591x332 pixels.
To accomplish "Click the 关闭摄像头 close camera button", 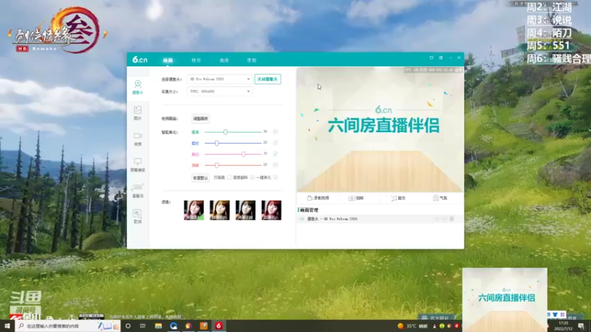I will click(x=267, y=79).
